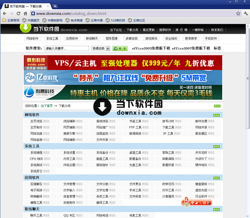
Task: Click the green 搜索 search button
Action: tap(120, 48)
